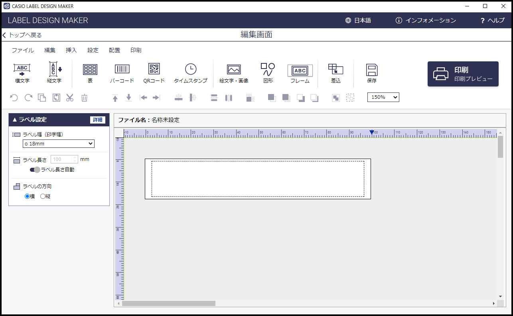Screen dimensions: 513x316
Task: Click the group objects icon
Action: [336, 98]
